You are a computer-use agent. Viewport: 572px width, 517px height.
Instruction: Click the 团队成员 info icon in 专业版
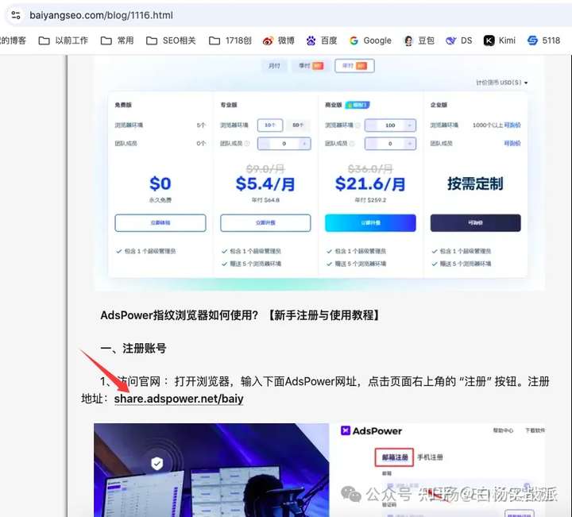(x=247, y=144)
